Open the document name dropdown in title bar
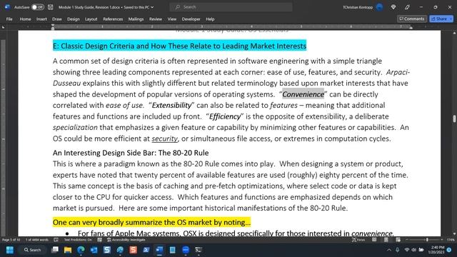The width and height of the screenshot is (457, 257). coord(152,7)
